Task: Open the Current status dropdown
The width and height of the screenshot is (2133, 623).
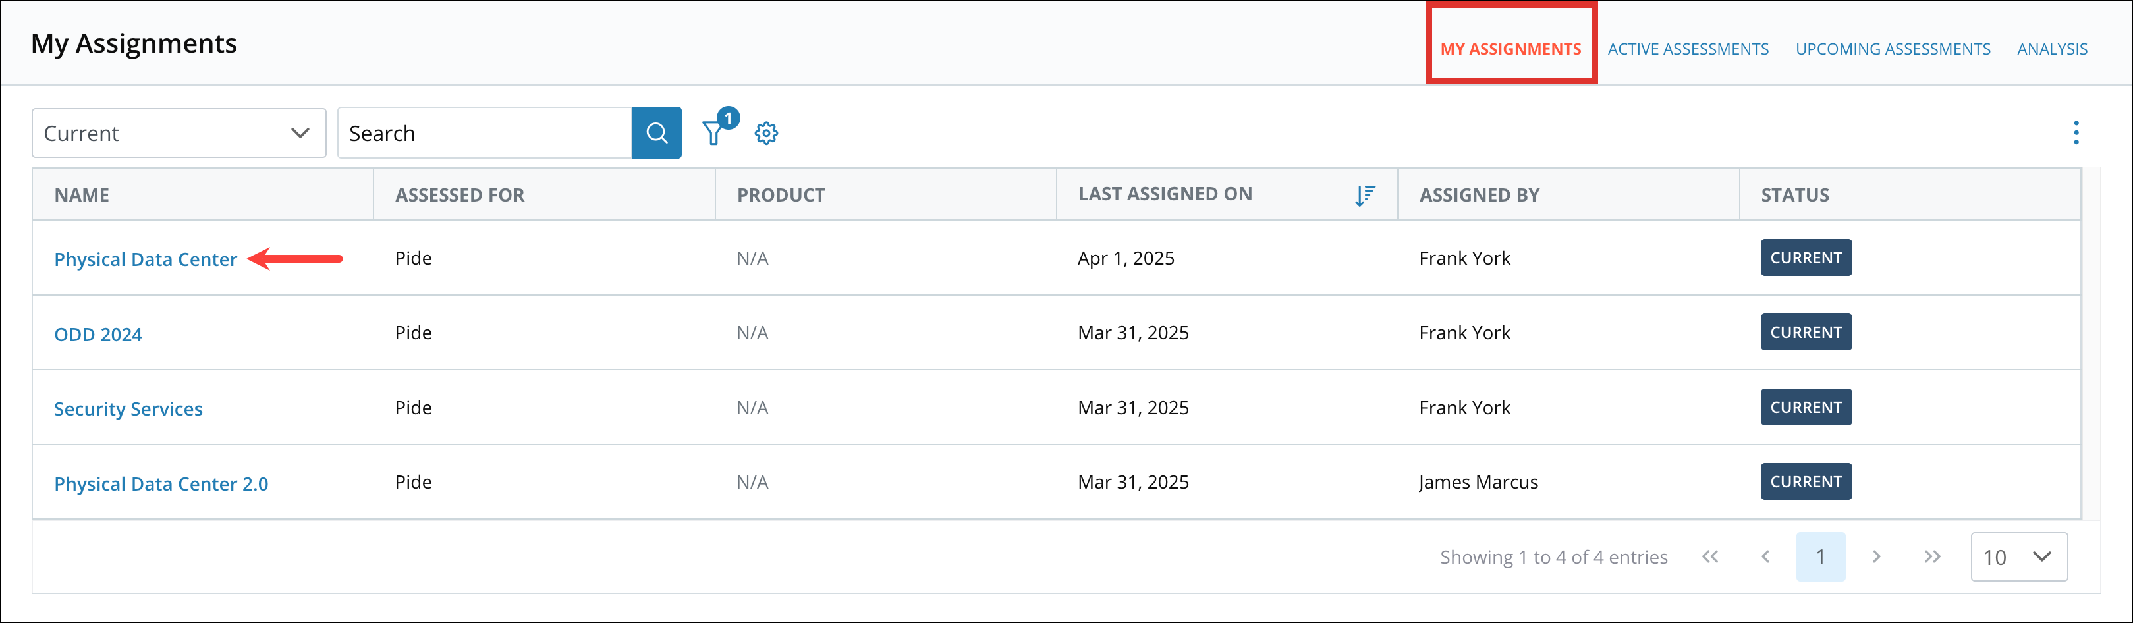Action: click(178, 132)
